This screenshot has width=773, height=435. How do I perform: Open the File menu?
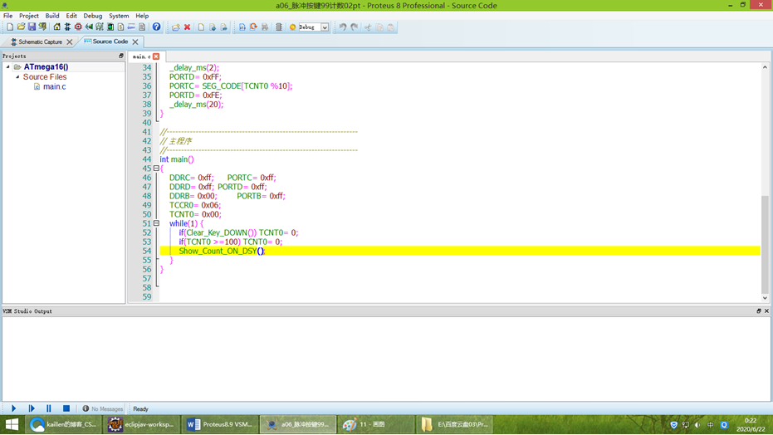(x=8, y=16)
